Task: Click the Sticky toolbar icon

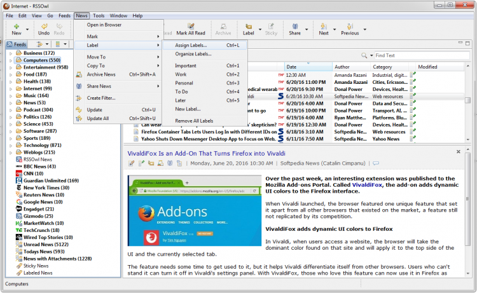Action: coord(271,27)
